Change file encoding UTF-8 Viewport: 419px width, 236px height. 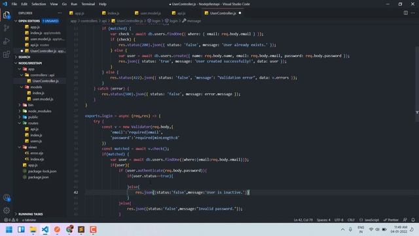[x=339, y=220]
